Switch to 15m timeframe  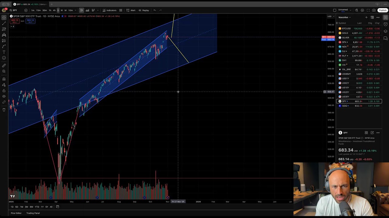coord(38,10)
